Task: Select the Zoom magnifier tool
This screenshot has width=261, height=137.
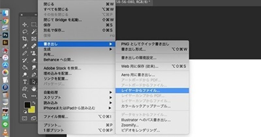Action: click(x=25, y=96)
